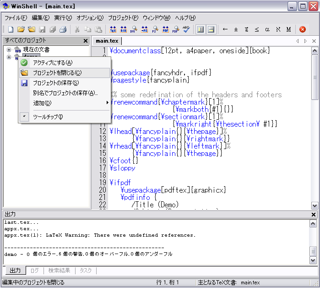This screenshot has width=320, height=288.
Task: Open the Greek alpha symbol palette
Action: click(x=267, y=29)
